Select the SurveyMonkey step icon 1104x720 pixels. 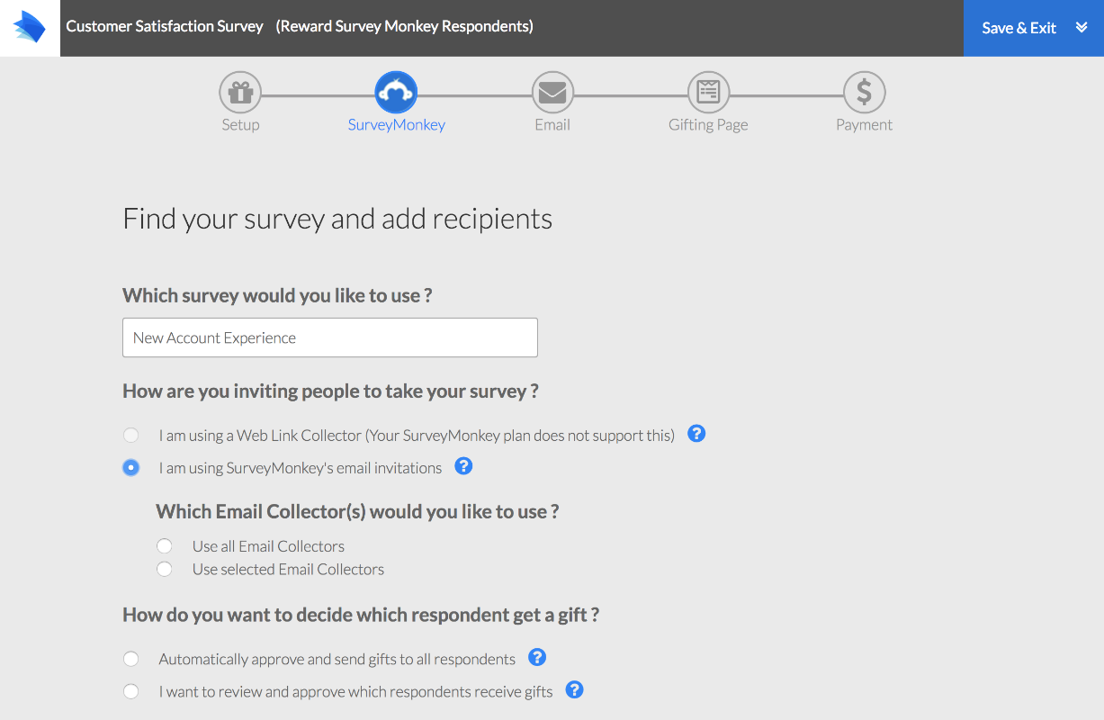pos(396,92)
